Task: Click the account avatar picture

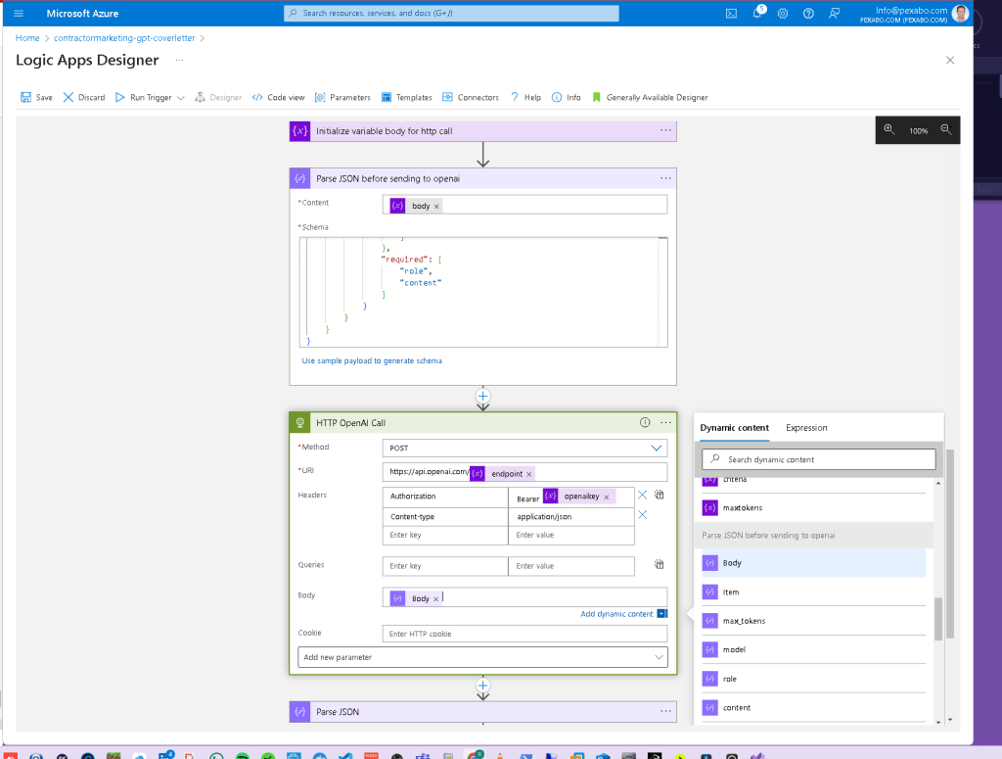Action: 960,13
